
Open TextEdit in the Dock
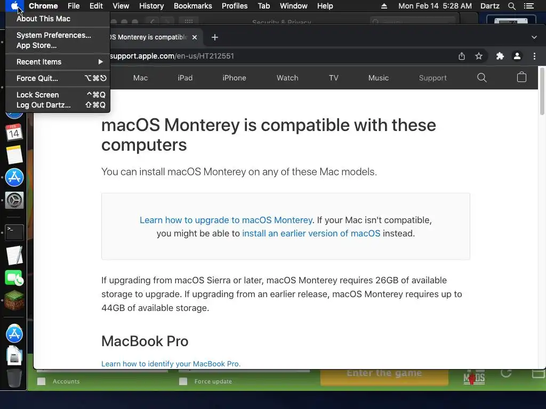(x=14, y=255)
